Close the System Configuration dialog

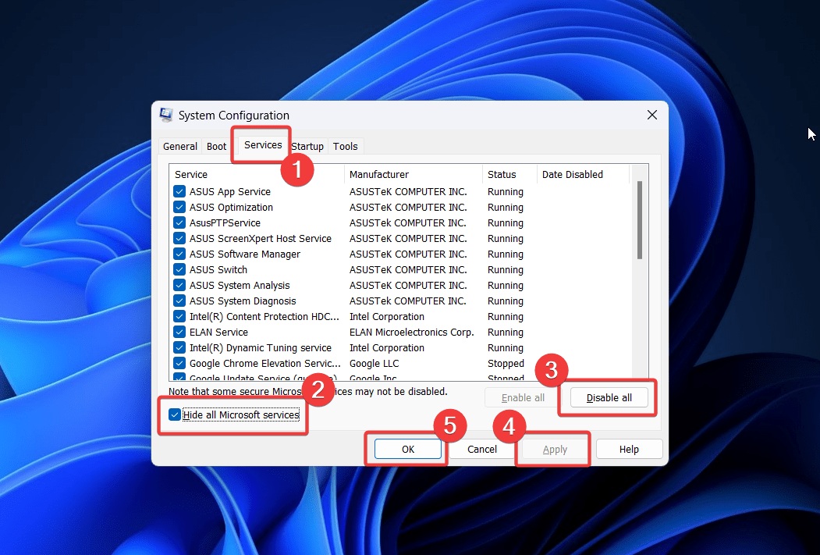click(651, 116)
